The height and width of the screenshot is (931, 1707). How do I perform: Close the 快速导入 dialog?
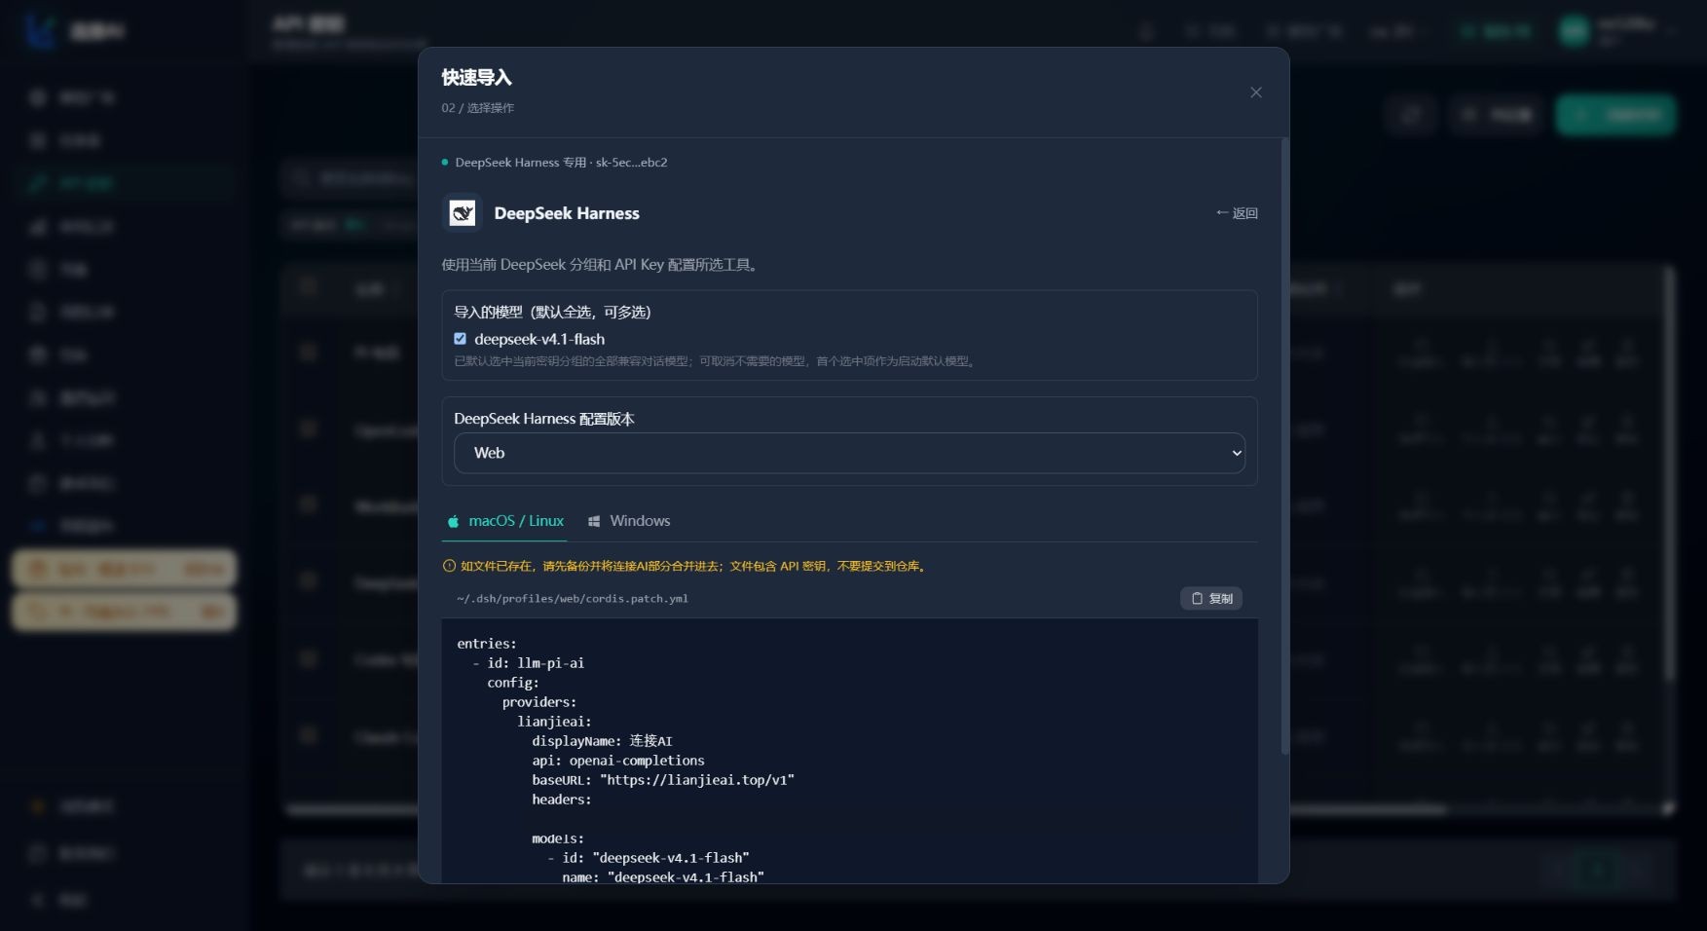pos(1256,93)
